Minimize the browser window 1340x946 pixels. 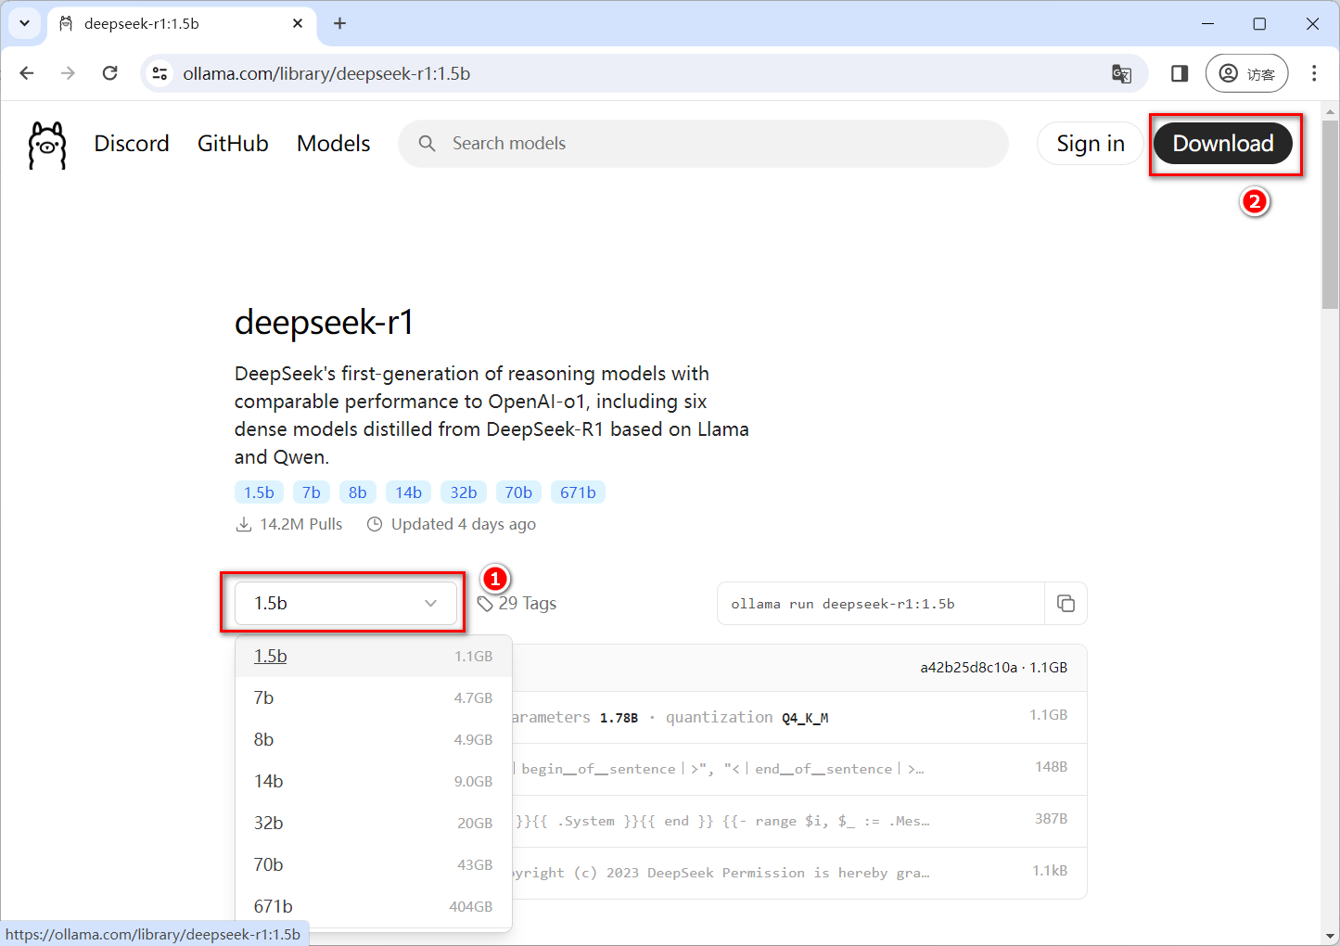[1207, 24]
